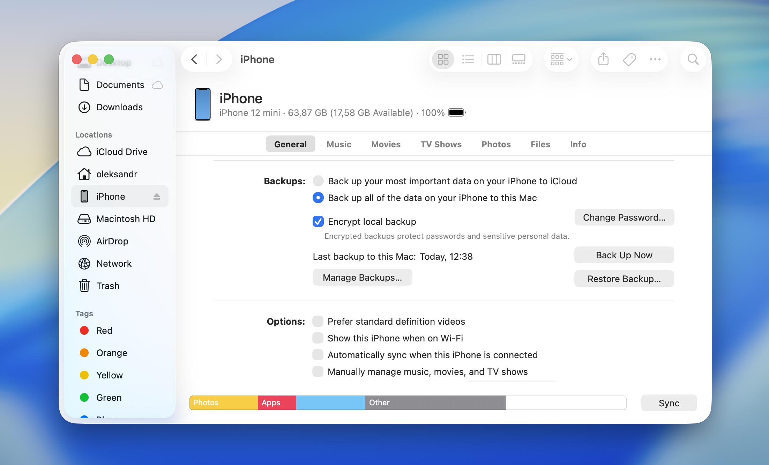The width and height of the screenshot is (769, 465).
Task: Open Network in the sidebar
Action: pos(120,264)
